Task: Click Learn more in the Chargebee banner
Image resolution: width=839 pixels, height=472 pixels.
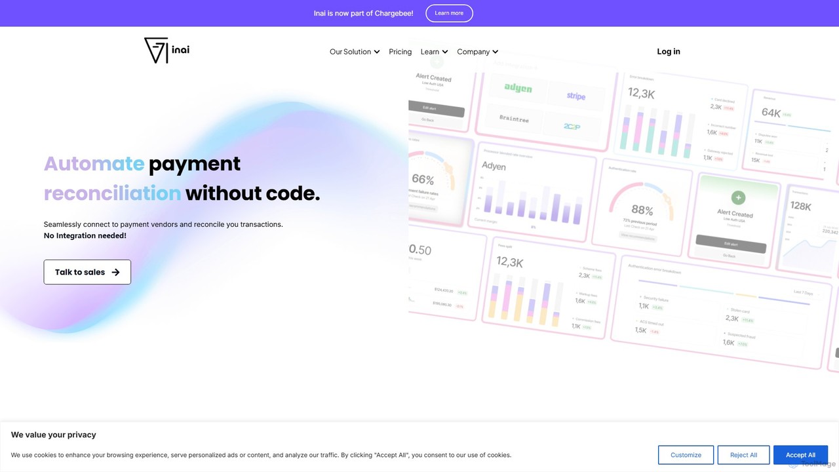Action: [x=449, y=13]
